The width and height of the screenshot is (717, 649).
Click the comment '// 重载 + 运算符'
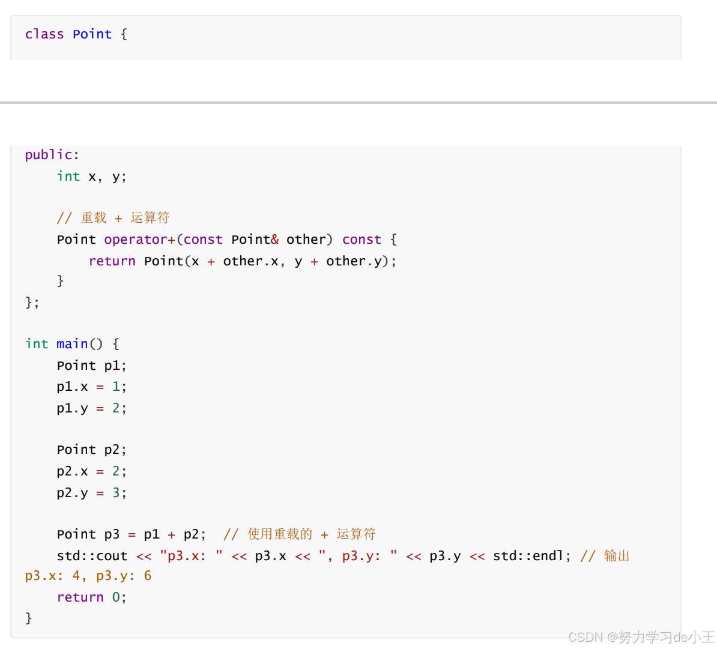coord(113,217)
